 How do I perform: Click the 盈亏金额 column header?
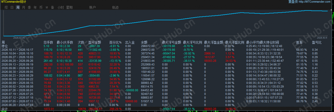coord(95,42)
